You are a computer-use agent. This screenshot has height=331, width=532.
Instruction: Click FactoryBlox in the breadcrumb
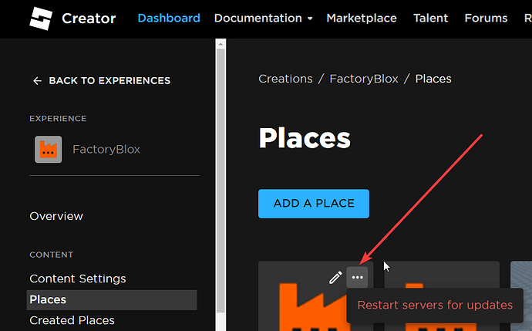pos(364,79)
